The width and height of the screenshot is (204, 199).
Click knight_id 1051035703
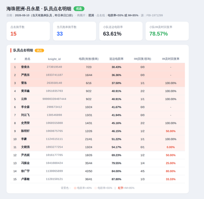click(54, 91)
